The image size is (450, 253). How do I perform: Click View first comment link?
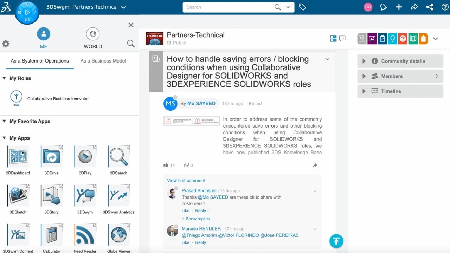(186, 180)
